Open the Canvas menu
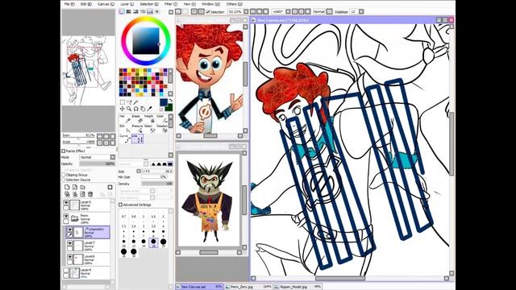Screen dimensions: 516x290 [106, 4]
